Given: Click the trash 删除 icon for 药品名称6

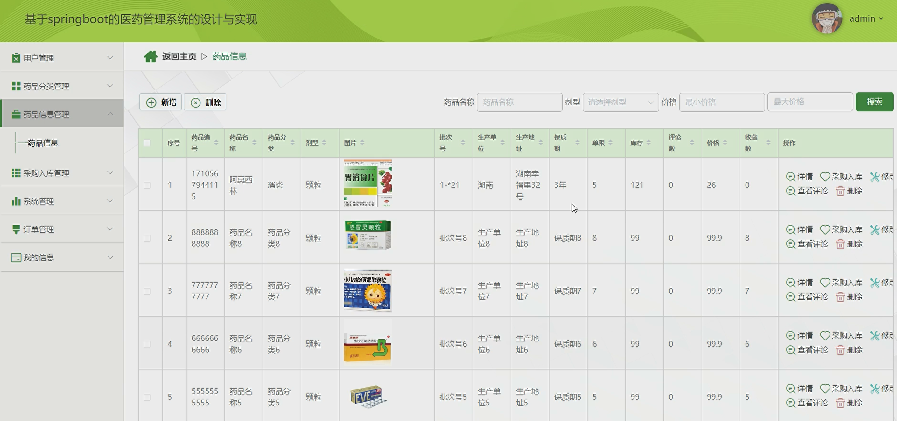Looking at the screenshot, I should pos(840,350).
